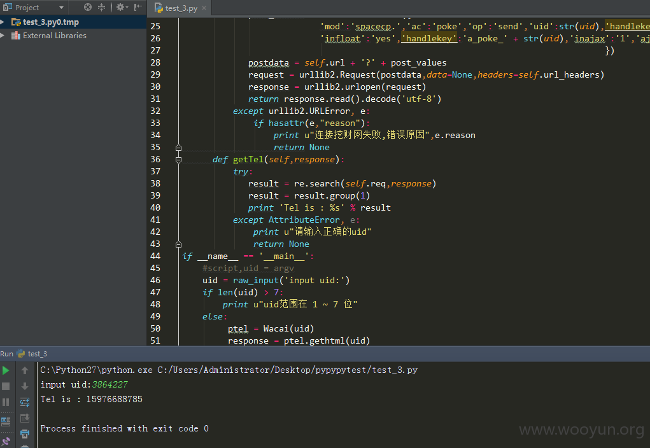650x448 pixels.
Task: Click the up arrow in Run toolbar
Action: click(x=25, y=370)
